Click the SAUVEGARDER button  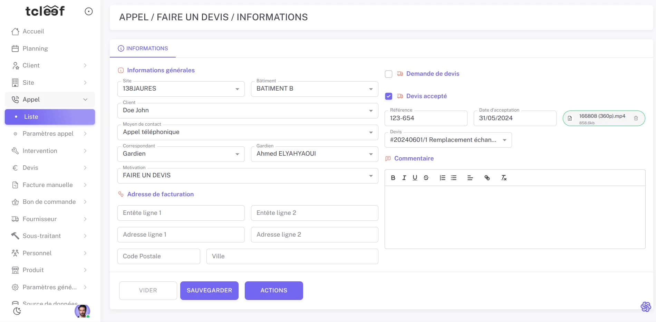coord(209,290)
